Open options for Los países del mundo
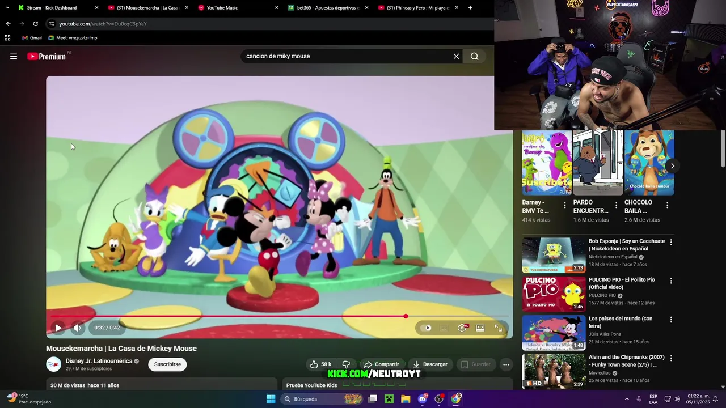This screenshot has height=408, width=726. tap(671, 320)
